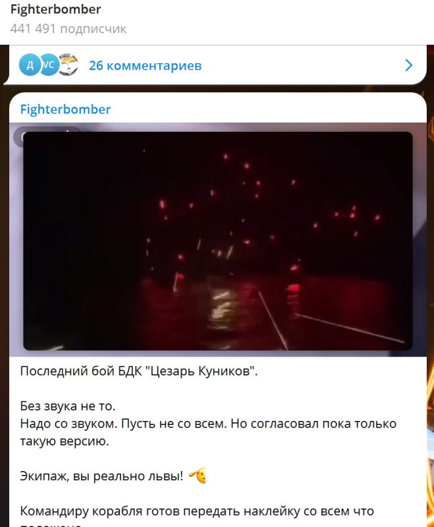The width and height of the screenshot is (434, 527).
Task: Open the first commenter avatar with letter Д
Action: pos(29,65)
